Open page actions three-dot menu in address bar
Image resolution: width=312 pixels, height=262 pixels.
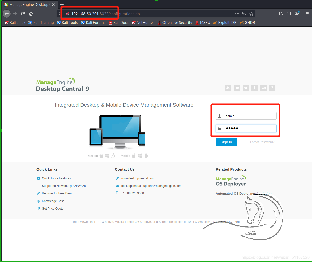[237, 14]
